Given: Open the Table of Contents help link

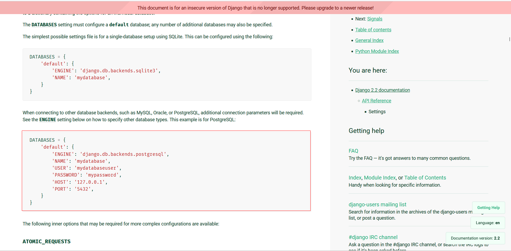Looking at the screenshot, I should 425,178.
